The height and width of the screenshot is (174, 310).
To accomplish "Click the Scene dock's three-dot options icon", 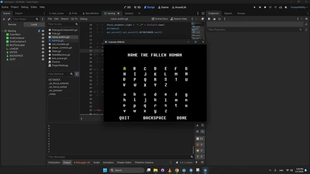I will coord(44,14).
